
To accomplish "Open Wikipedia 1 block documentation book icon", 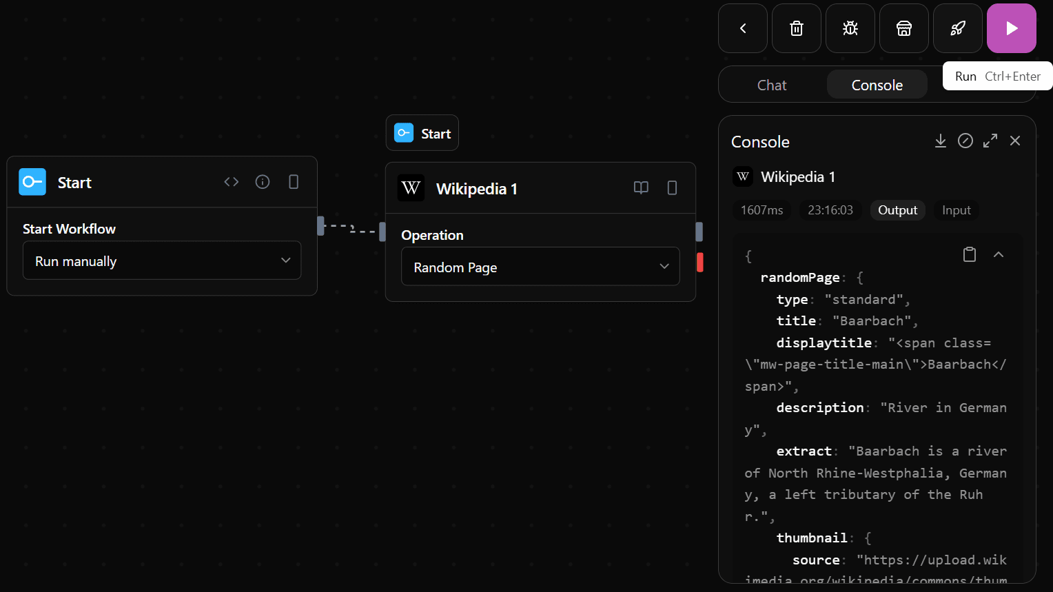I will tap(641, 188).
